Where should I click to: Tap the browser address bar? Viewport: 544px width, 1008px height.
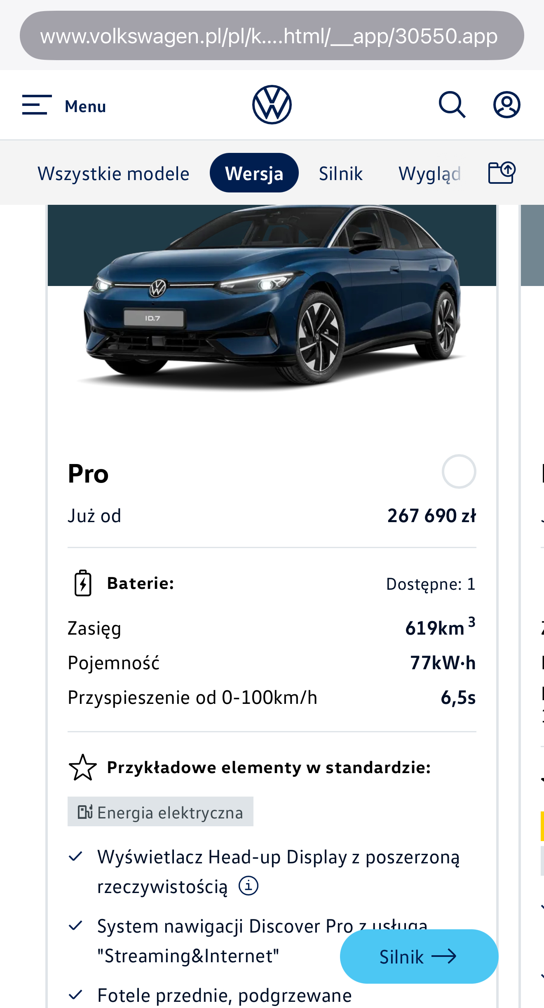[x=272, y=36]
